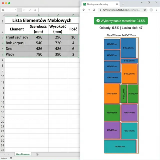Click the previous sheet navigation arrow
The width and height of the screenshot is (160, 160).
[4, 154]
